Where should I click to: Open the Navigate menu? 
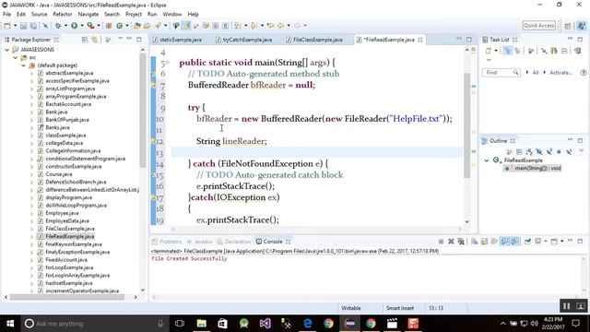coord(88,15)
